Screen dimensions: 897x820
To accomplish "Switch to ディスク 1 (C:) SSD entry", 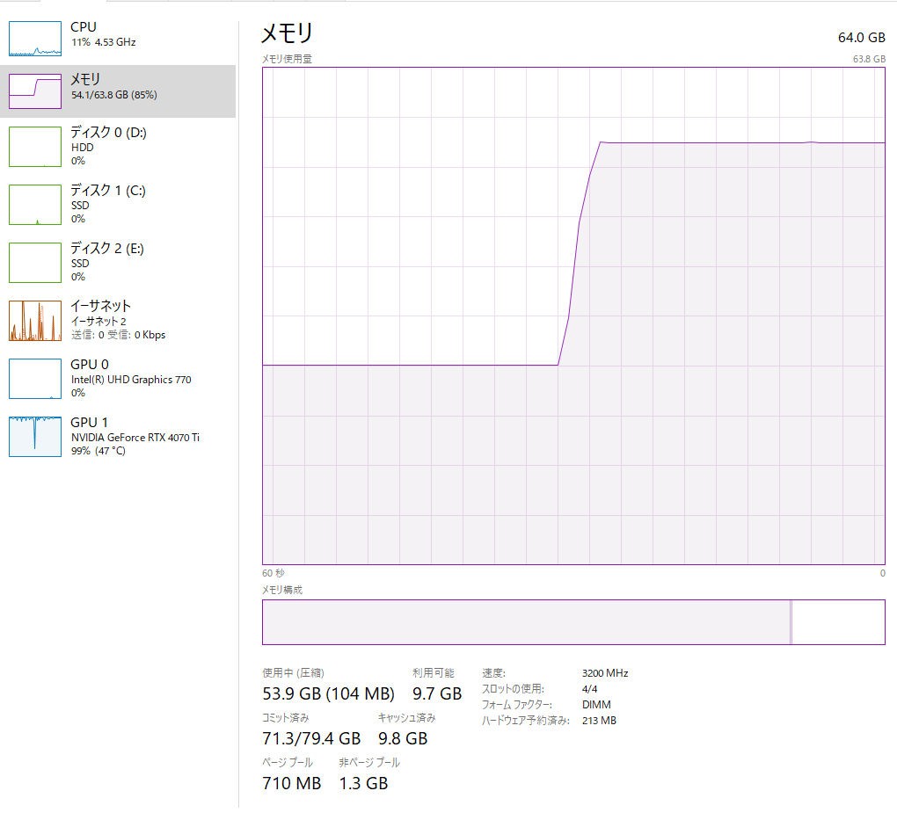I will (108, 191).
